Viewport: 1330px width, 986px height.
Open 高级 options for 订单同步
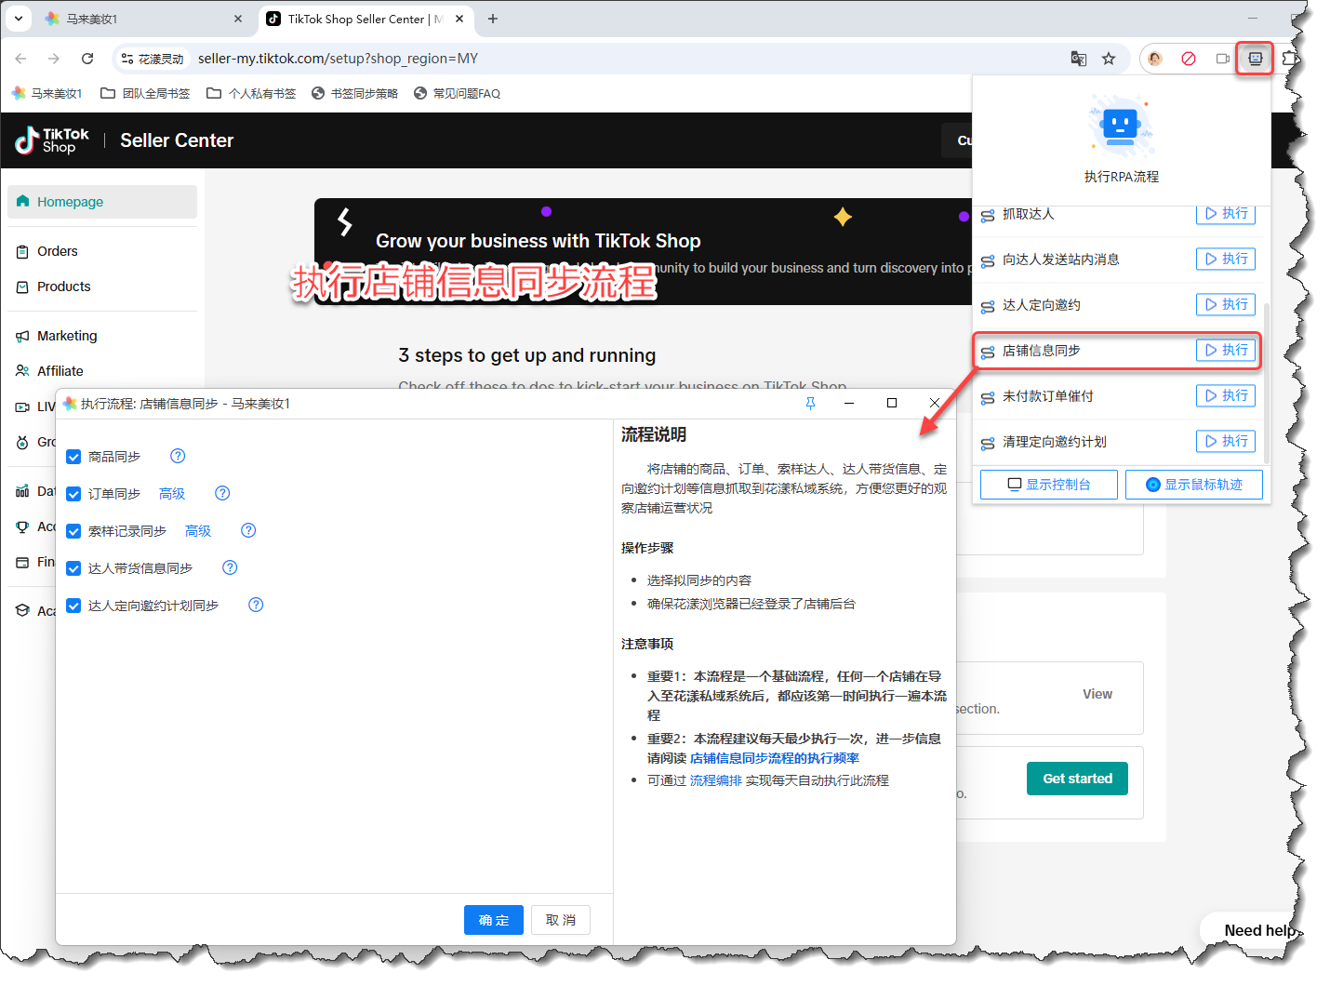tap(172, 494)
